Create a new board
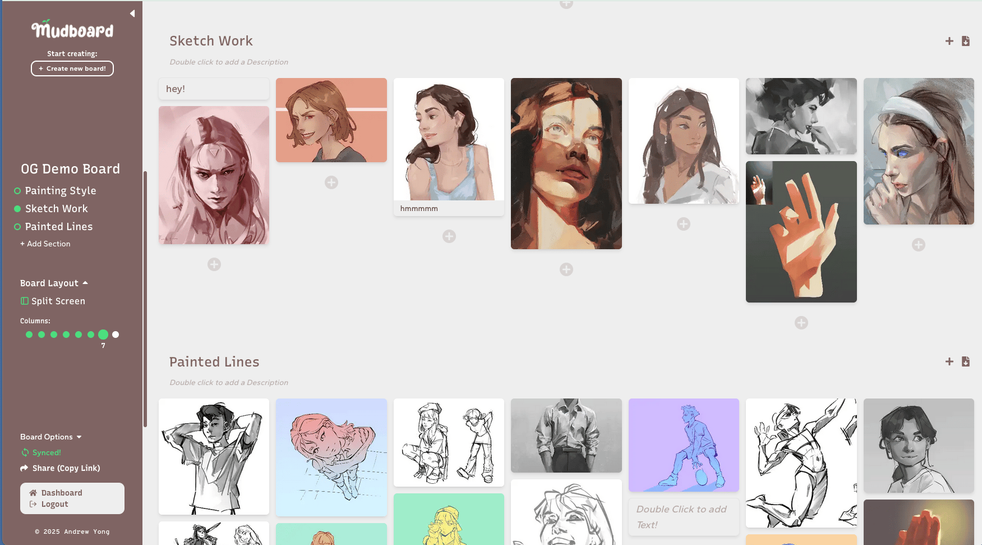The height and width of the screenshot is (545, 982). (72, 68)
